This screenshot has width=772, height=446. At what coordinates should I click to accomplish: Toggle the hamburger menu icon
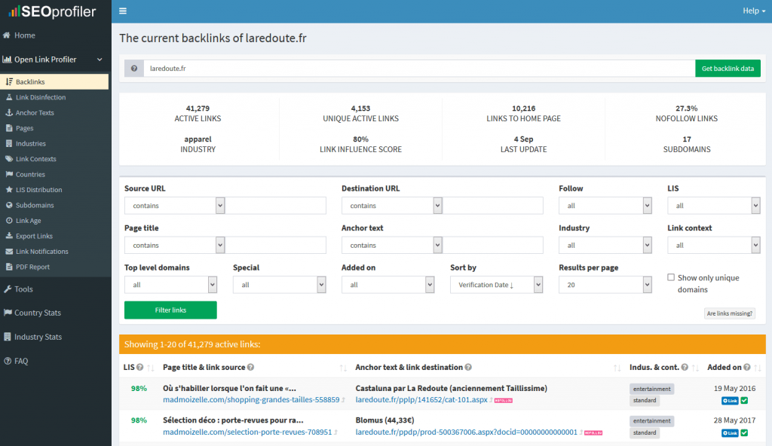123,11
